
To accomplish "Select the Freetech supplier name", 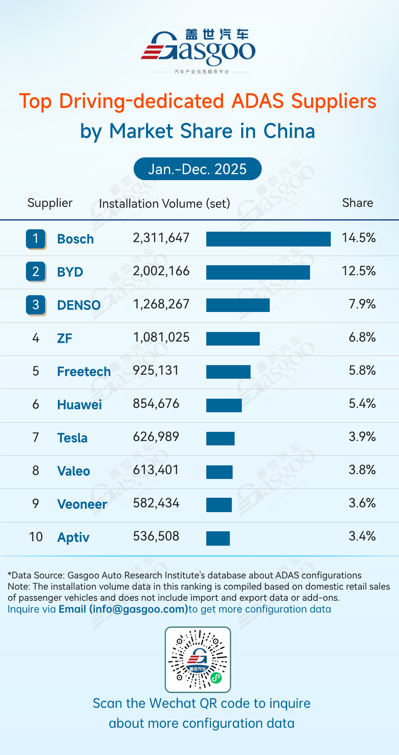I will pyautogui.click(x=84, y=372).
